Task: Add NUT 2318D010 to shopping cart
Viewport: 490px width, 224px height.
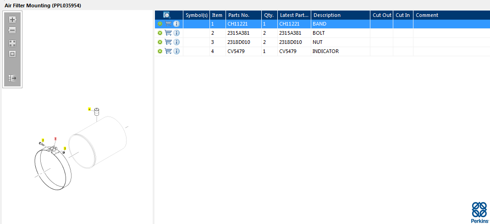Action: coord(168,42)
